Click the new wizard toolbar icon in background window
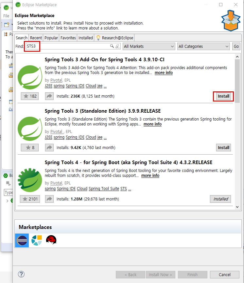The image size is (244, 283). pos(7,25)
